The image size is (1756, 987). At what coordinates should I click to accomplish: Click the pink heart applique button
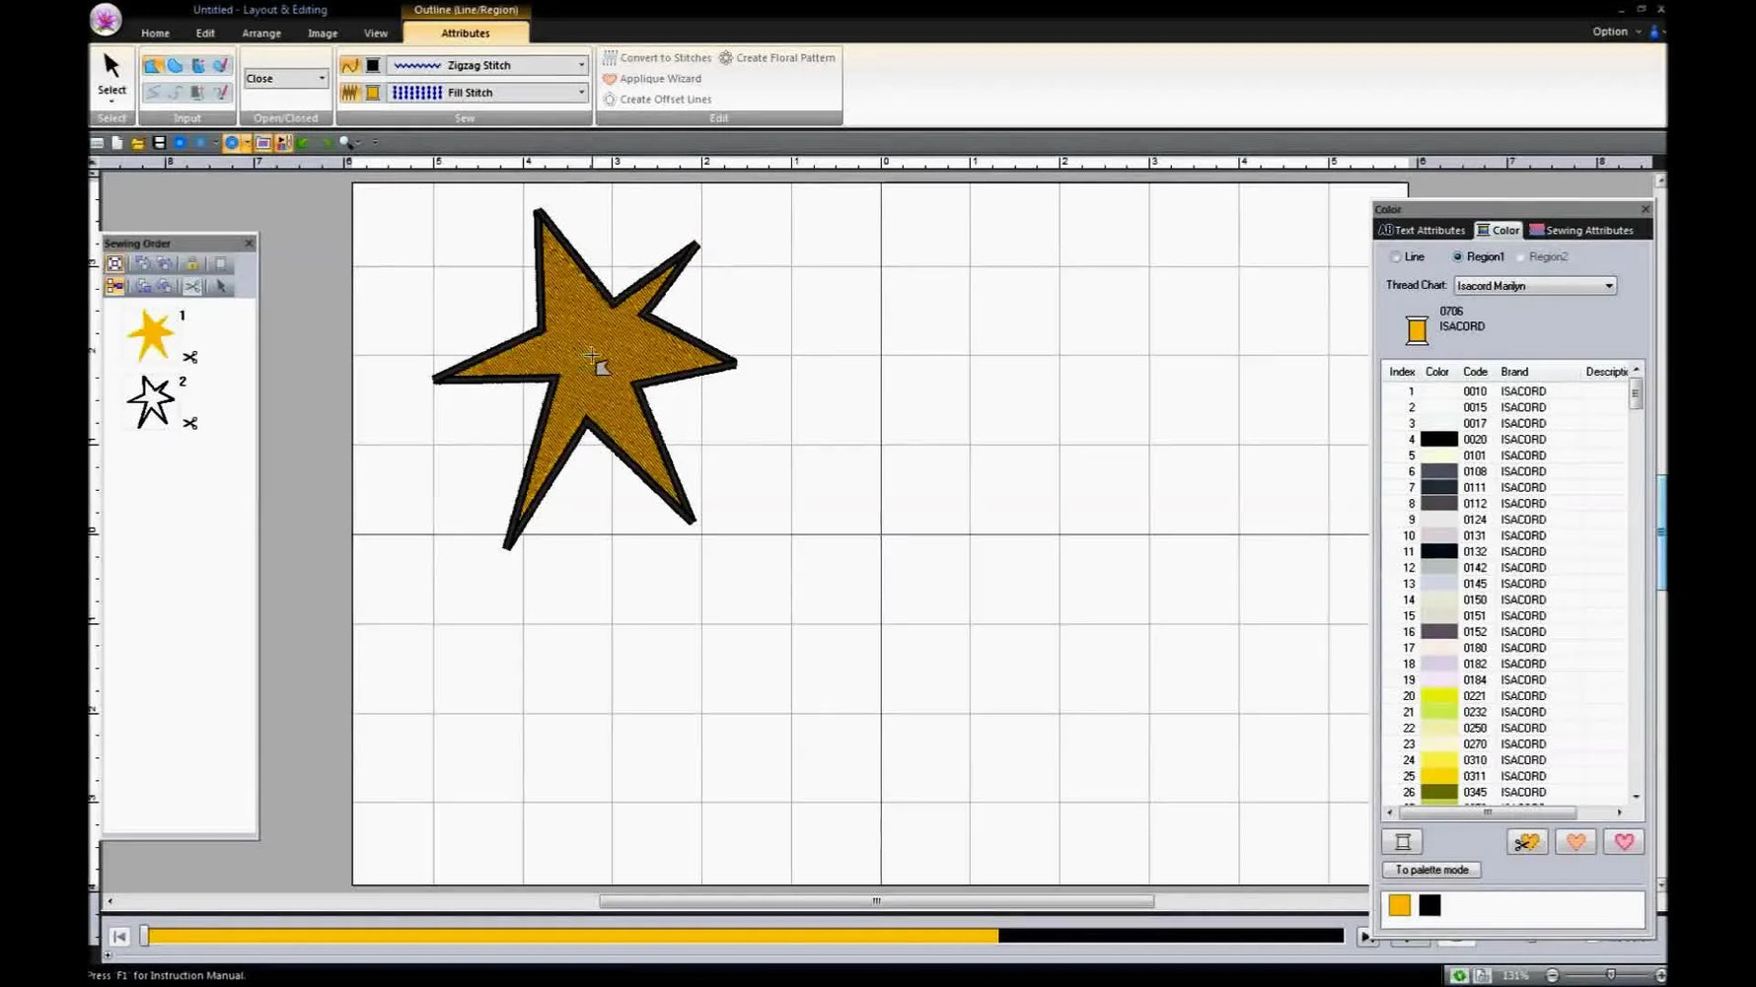click(1624, 842)
